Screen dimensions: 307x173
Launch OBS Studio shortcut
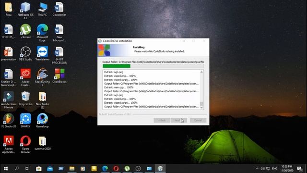pyautogui.click(x=25, y=54)
